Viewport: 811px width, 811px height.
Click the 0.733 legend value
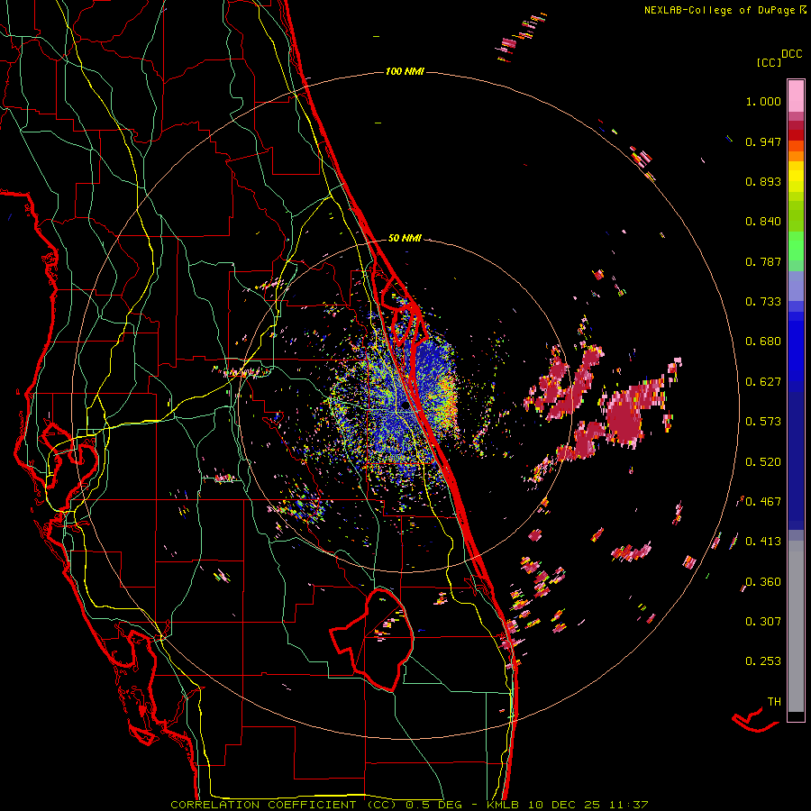pos(763,302)
